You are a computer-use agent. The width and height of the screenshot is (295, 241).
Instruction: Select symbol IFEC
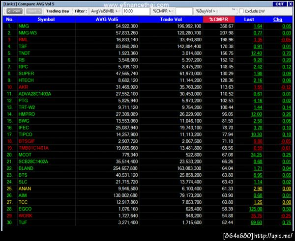click(24, 128)
